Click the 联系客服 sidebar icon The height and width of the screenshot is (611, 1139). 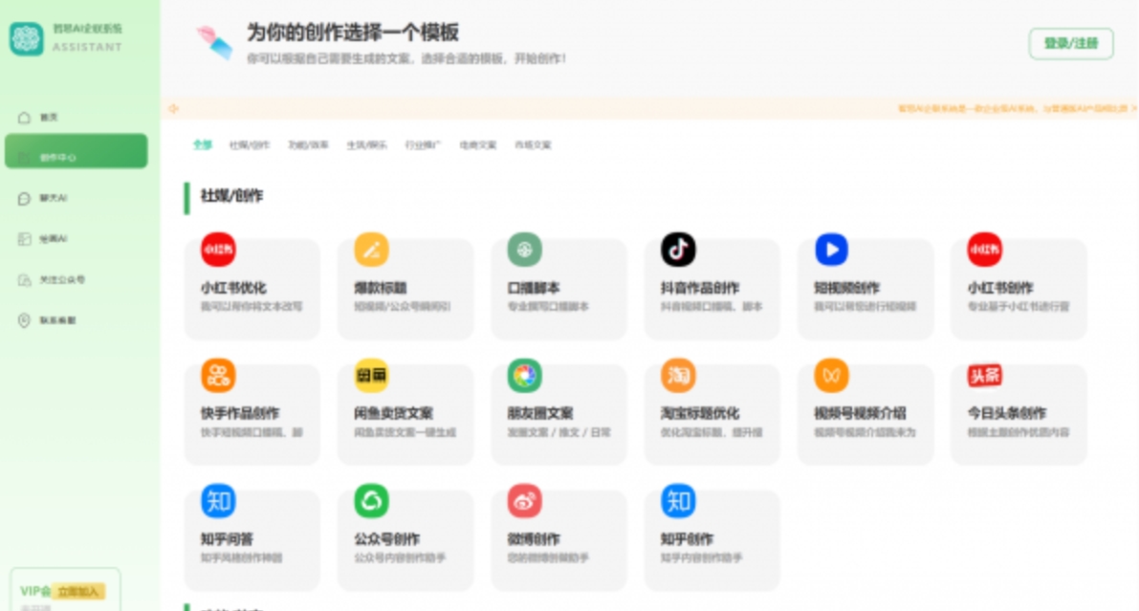pyautogui.click(x=24, y=320)
